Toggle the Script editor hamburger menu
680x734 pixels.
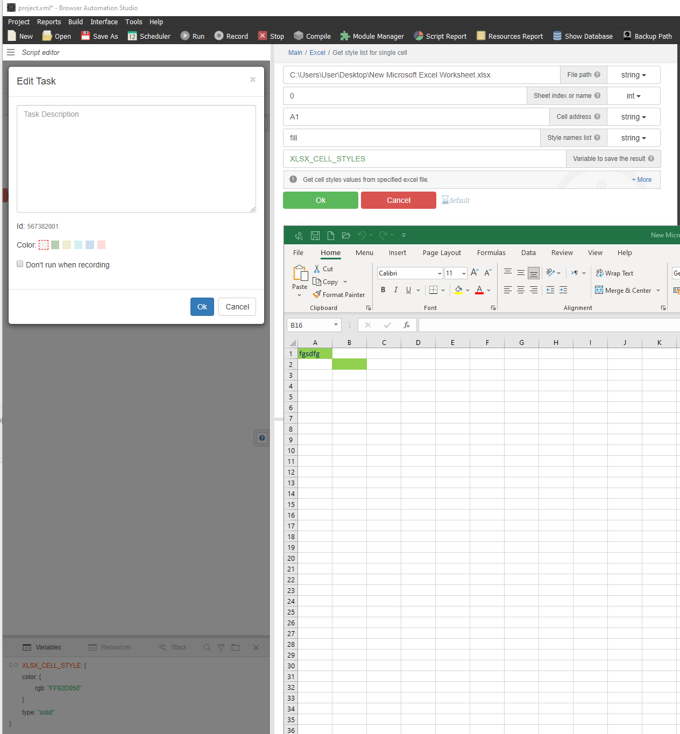tap(11, 52)
